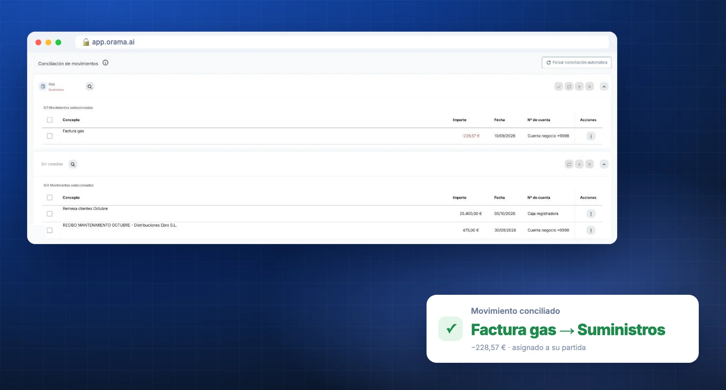726x390 pixels.
Task: Check the RECIBO MANTENIMIENTO OCTUBRE checkbox
Action: pos(50,230)
